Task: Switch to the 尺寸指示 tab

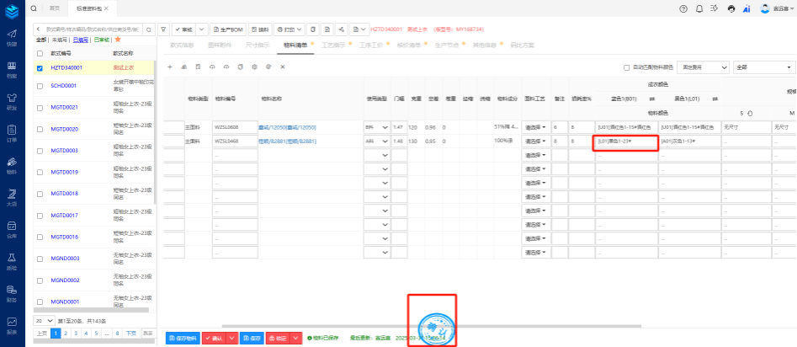Action: click(257, 45)
